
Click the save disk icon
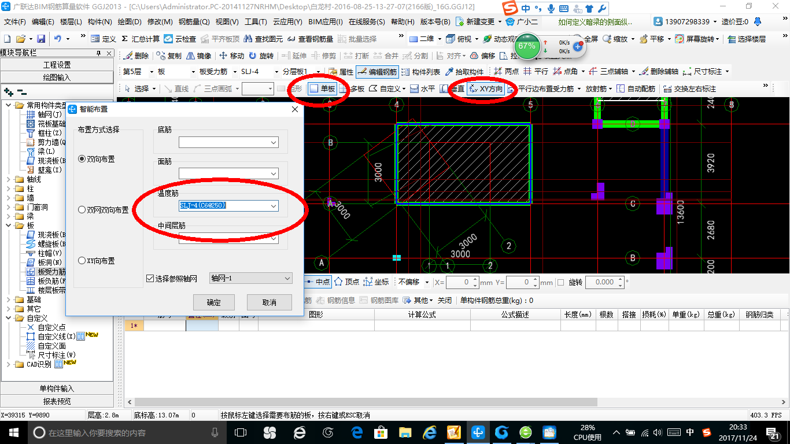41,39
